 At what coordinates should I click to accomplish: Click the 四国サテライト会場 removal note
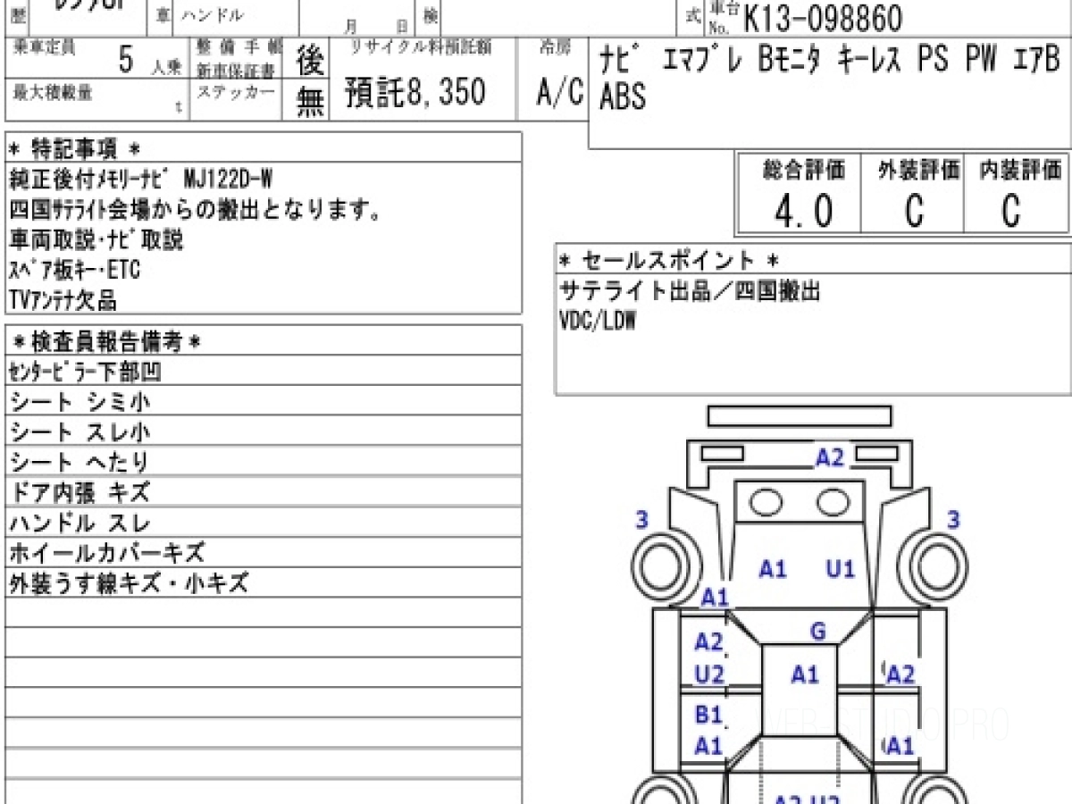coord(196,211)
